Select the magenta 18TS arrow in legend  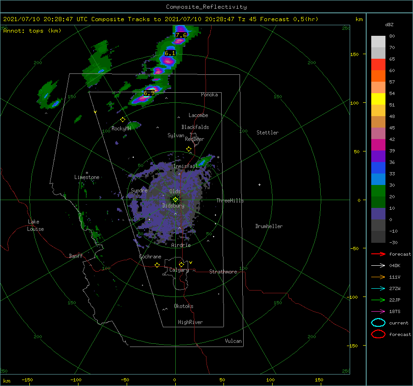point(378,312)
